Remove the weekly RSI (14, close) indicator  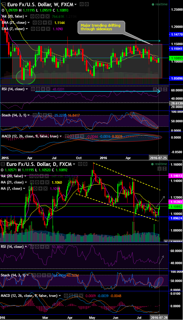(x=48, y=89)
